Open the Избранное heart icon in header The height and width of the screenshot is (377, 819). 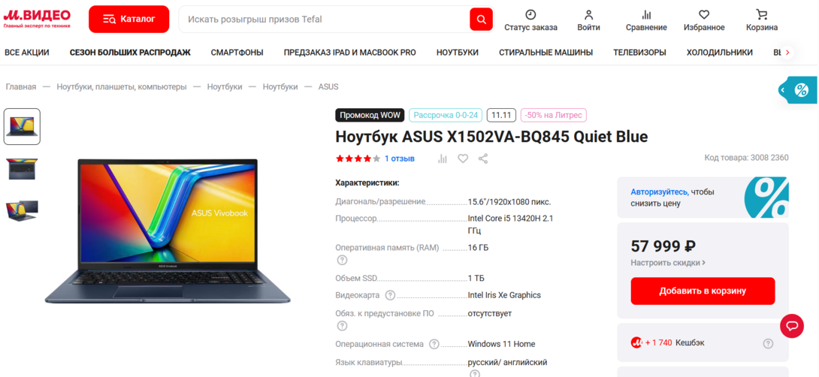point(704,14)
